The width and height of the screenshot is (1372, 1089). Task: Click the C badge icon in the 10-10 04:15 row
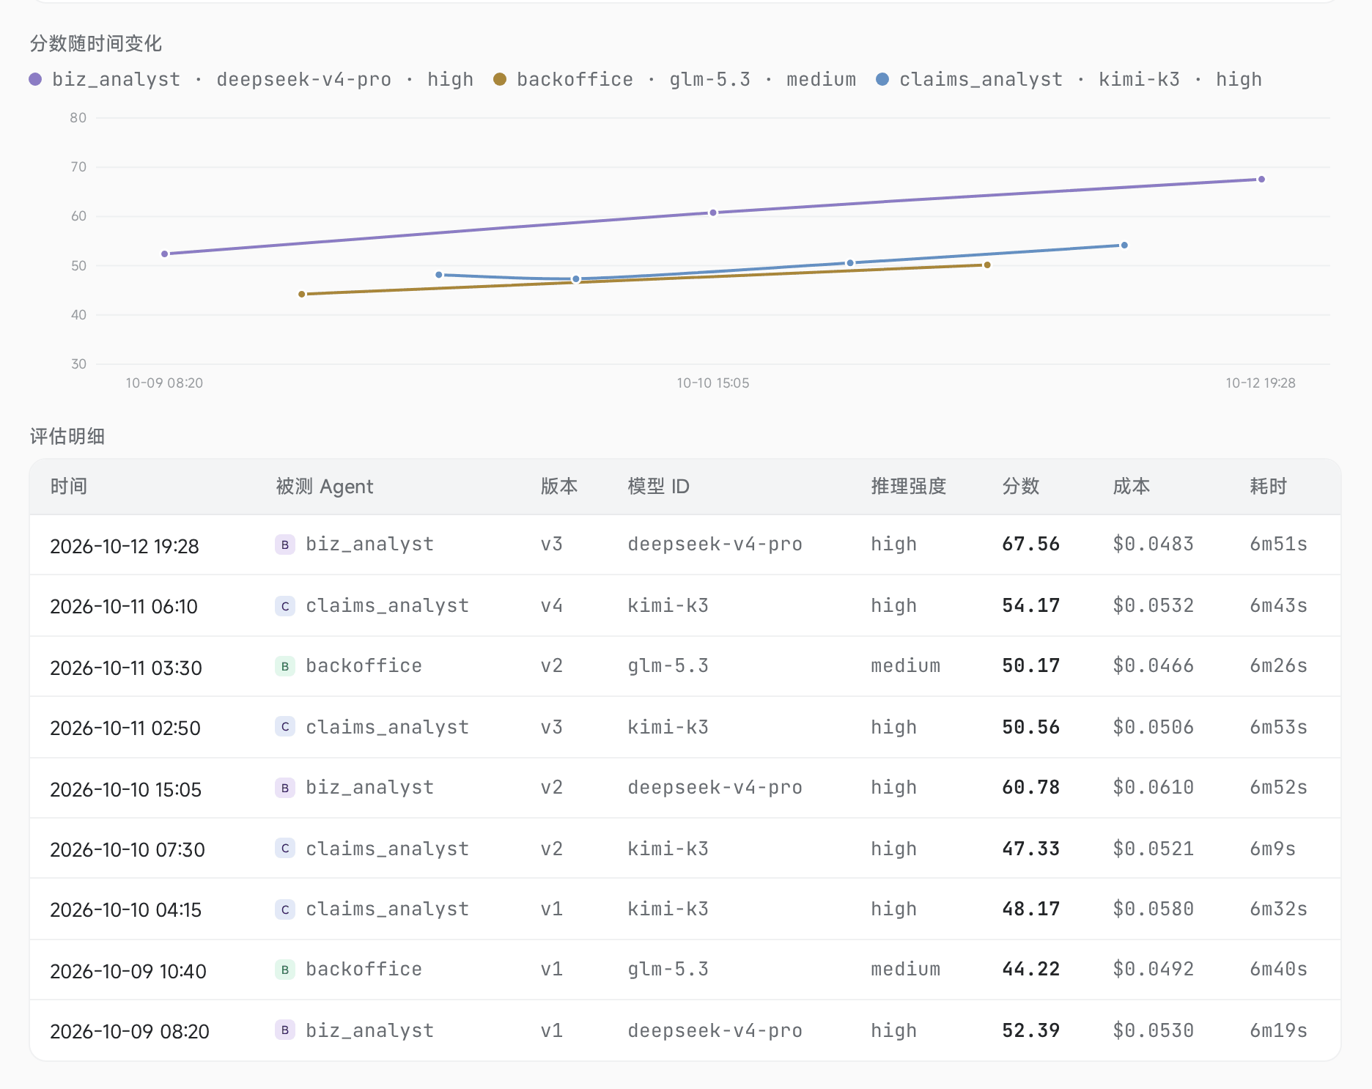[285, 909]
